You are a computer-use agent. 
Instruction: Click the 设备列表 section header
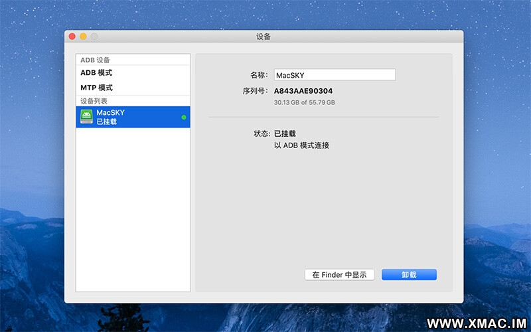point(94,101)
